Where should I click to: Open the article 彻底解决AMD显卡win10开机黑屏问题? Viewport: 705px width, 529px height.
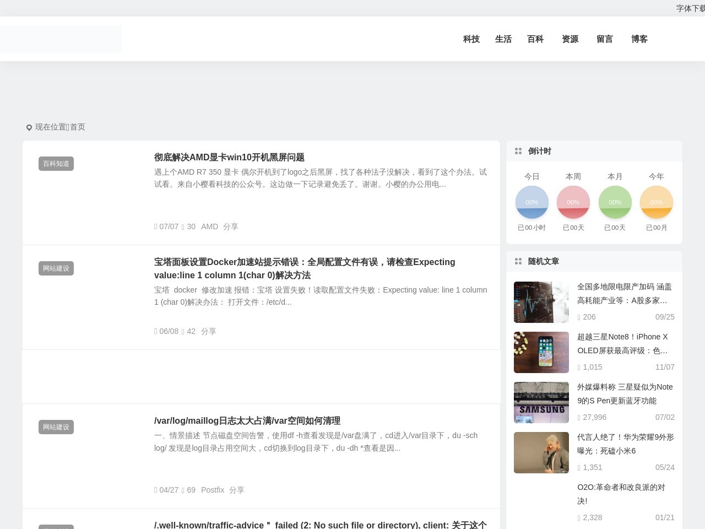pyautogui.click(x=229, y=158)
